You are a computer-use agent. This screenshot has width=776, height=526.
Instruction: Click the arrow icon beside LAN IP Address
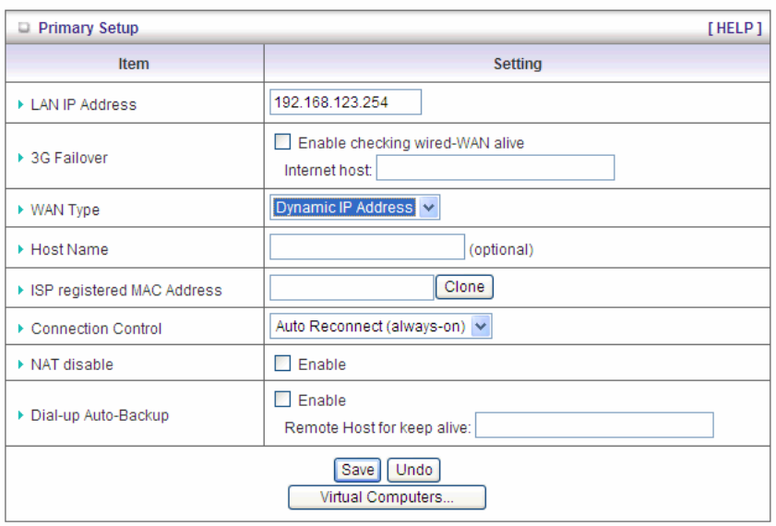click(x=22, y=105)
